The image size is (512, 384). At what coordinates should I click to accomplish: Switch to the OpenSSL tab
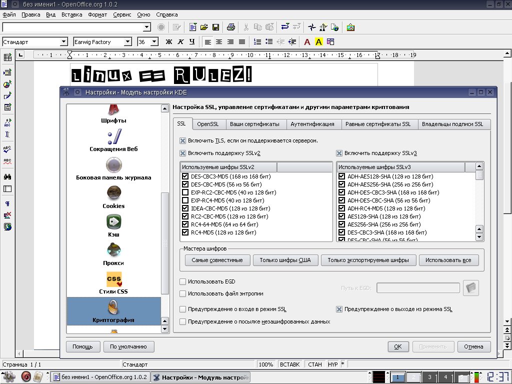click(207, 124)
